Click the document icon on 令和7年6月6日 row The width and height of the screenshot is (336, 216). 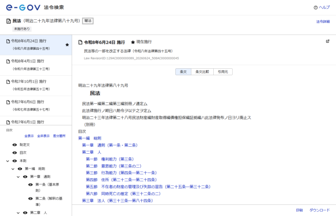point(8,102)
